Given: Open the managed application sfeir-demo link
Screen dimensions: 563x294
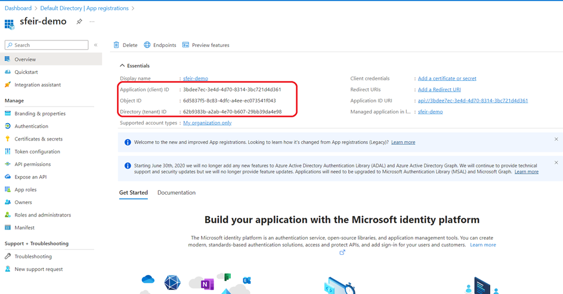Looking at the screenshot, I should (x=430, y=112).
